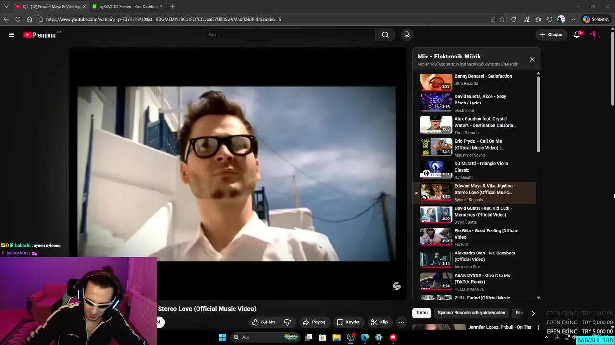Open the tab search dropdown arrow

(x=6, y=6)
